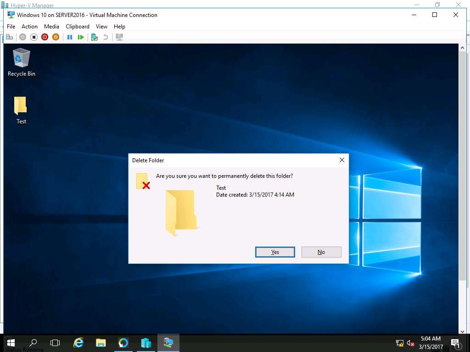Launch Internet Explorer from the taskbar
This screenshot has width=470, height=352.
coord(78,343)
